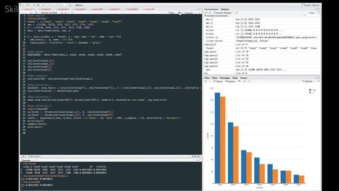Viewport: 339px width, 191px height.
Task: Click the Console tab header
Action: click(26, 160)
